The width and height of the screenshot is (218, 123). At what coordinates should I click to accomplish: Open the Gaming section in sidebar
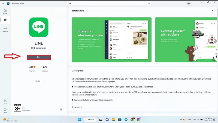(x=5, y=29)
